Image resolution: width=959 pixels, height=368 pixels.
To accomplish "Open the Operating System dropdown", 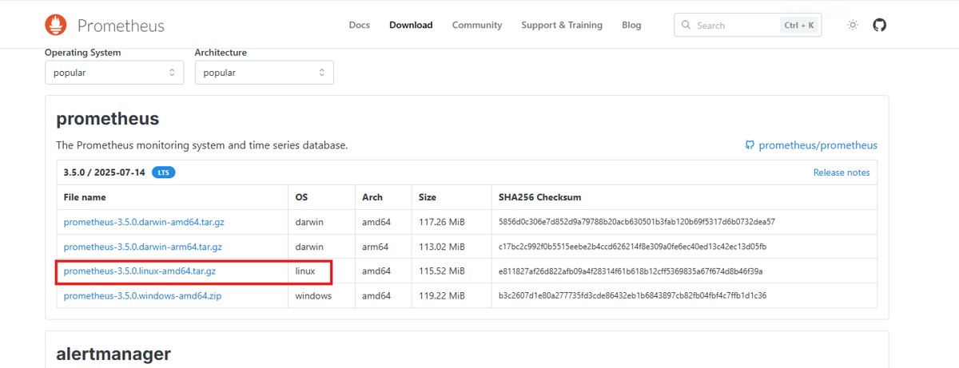I will [x=114, y=73].
